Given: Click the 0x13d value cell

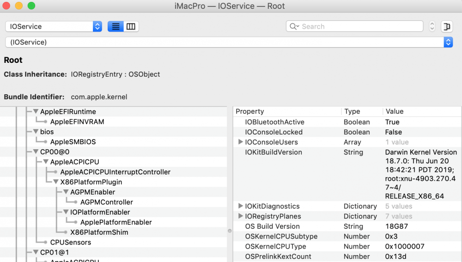Looking at the screenshot, I should pyautogui.click(x=395, y=256).
